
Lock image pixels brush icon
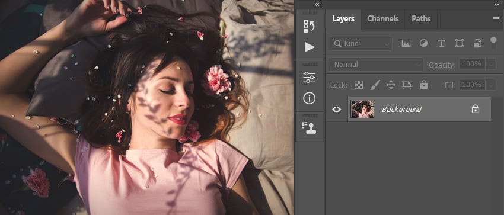tap(375, 85)
